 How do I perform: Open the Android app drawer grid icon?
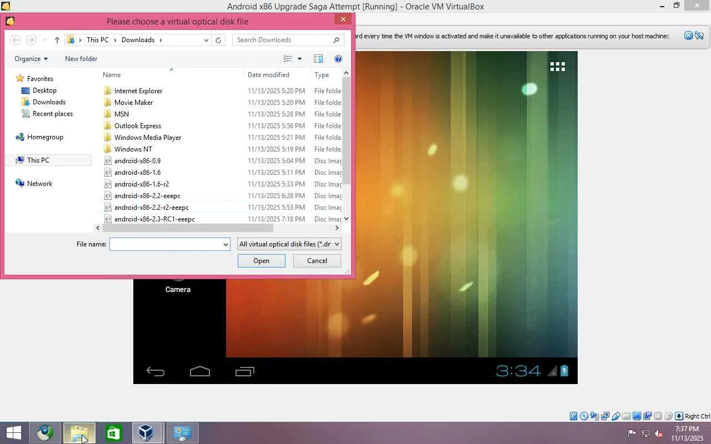pyautogui.click(x=558, y=67)
